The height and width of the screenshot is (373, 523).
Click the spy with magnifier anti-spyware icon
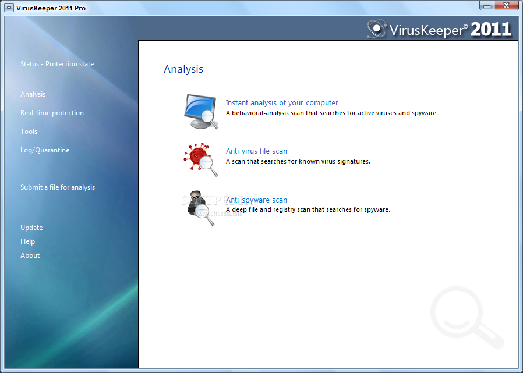tap(201, 208)
